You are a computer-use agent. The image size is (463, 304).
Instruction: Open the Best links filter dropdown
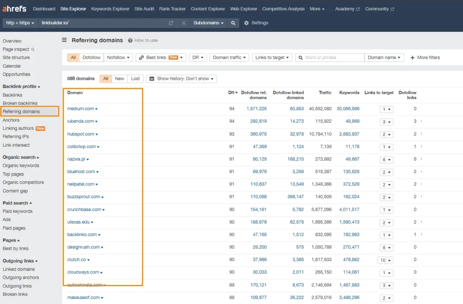(161, 57)
